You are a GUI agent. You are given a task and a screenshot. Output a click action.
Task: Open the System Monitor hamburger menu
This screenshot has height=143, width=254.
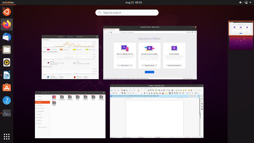[87, 37]
